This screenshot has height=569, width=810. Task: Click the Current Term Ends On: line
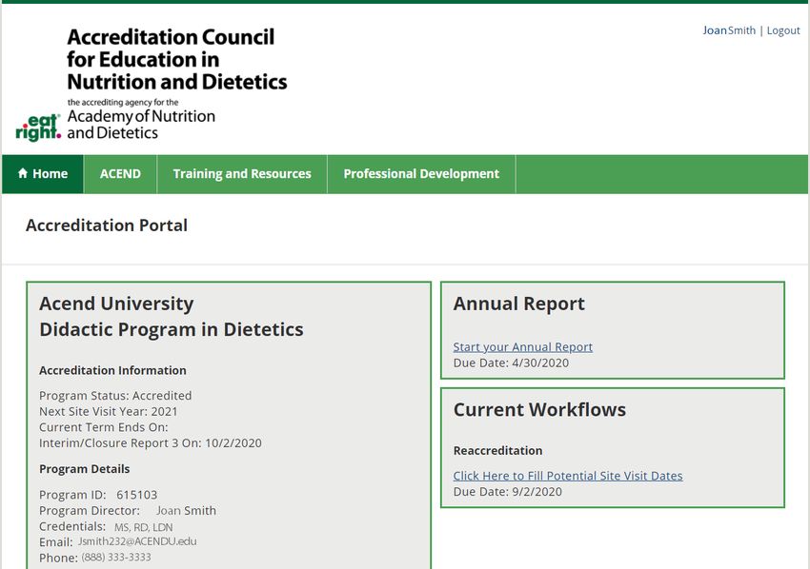tap(103, 427)
